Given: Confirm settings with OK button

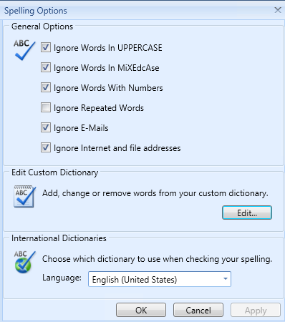Looking at the screenshot, I should (x=141, y=310).
